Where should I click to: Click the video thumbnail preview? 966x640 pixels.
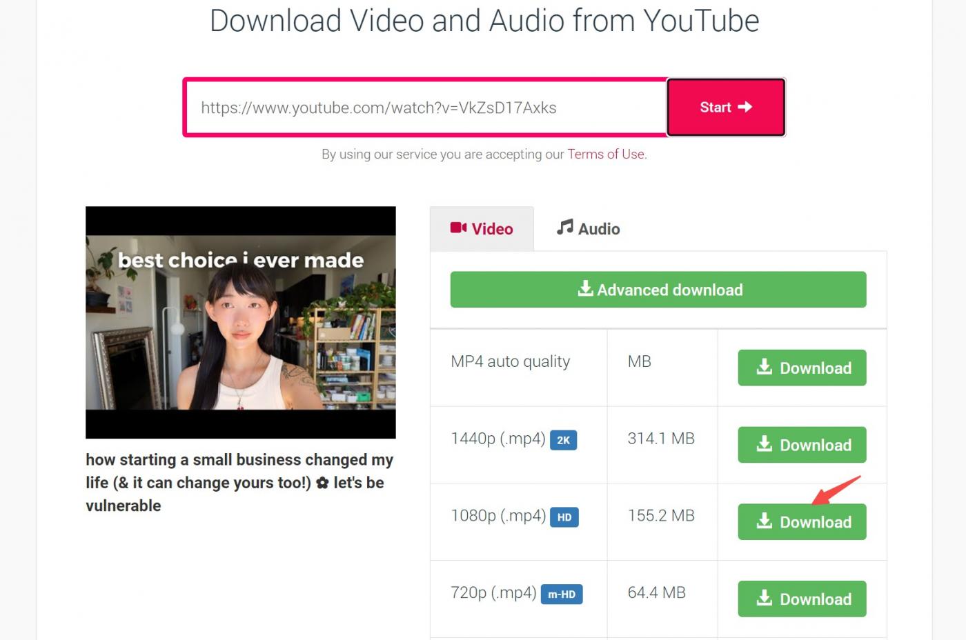coord(240,322)
